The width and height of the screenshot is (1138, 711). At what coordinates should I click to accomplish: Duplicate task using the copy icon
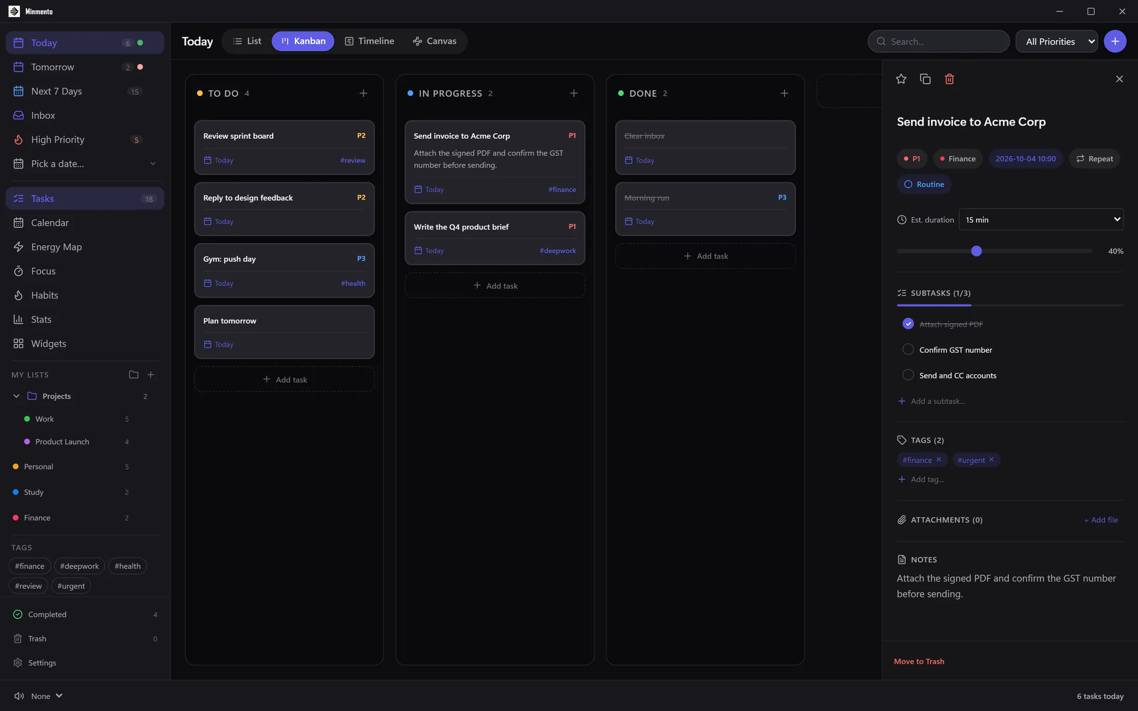925,79
